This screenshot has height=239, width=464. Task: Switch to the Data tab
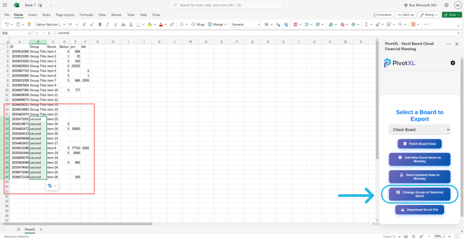(x=102, y=15)
